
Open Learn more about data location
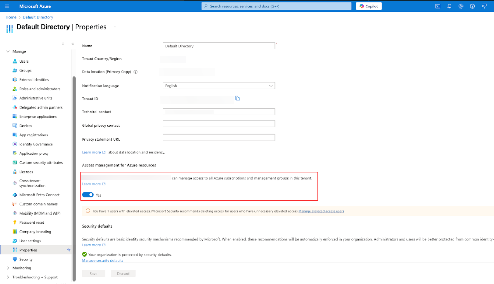point(94,152)
